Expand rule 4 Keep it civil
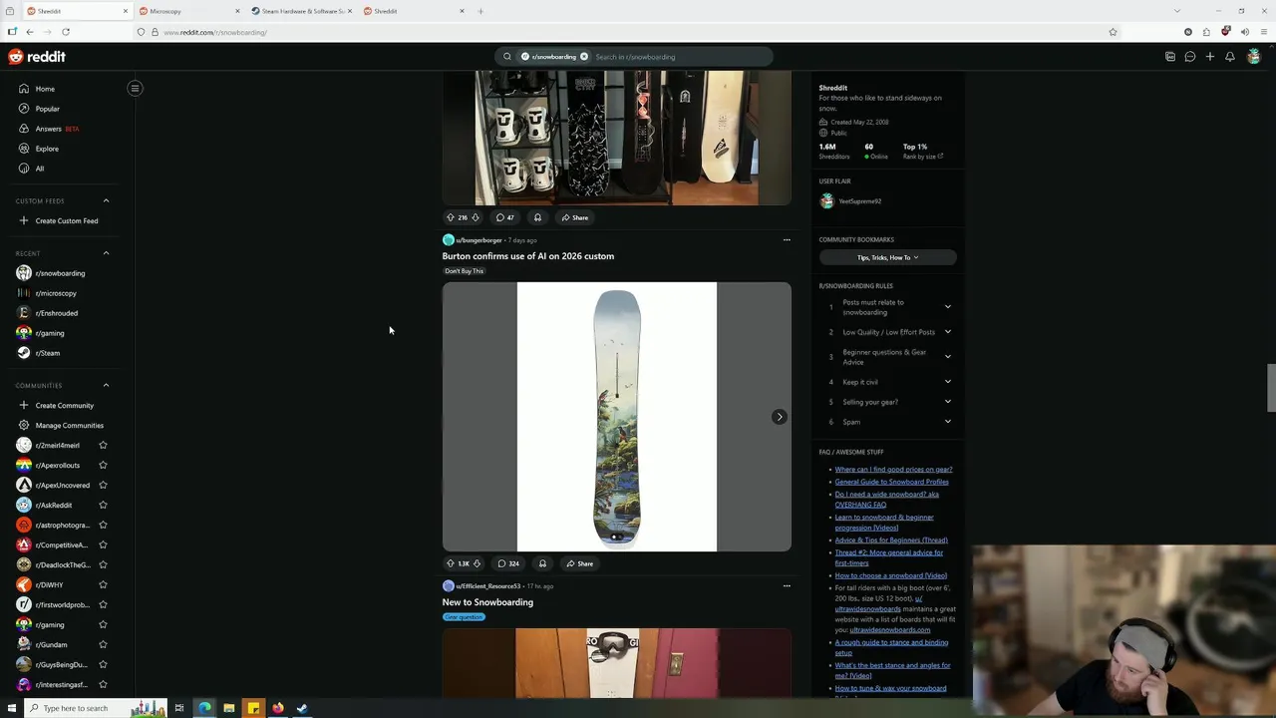 (x=947, y=382)
